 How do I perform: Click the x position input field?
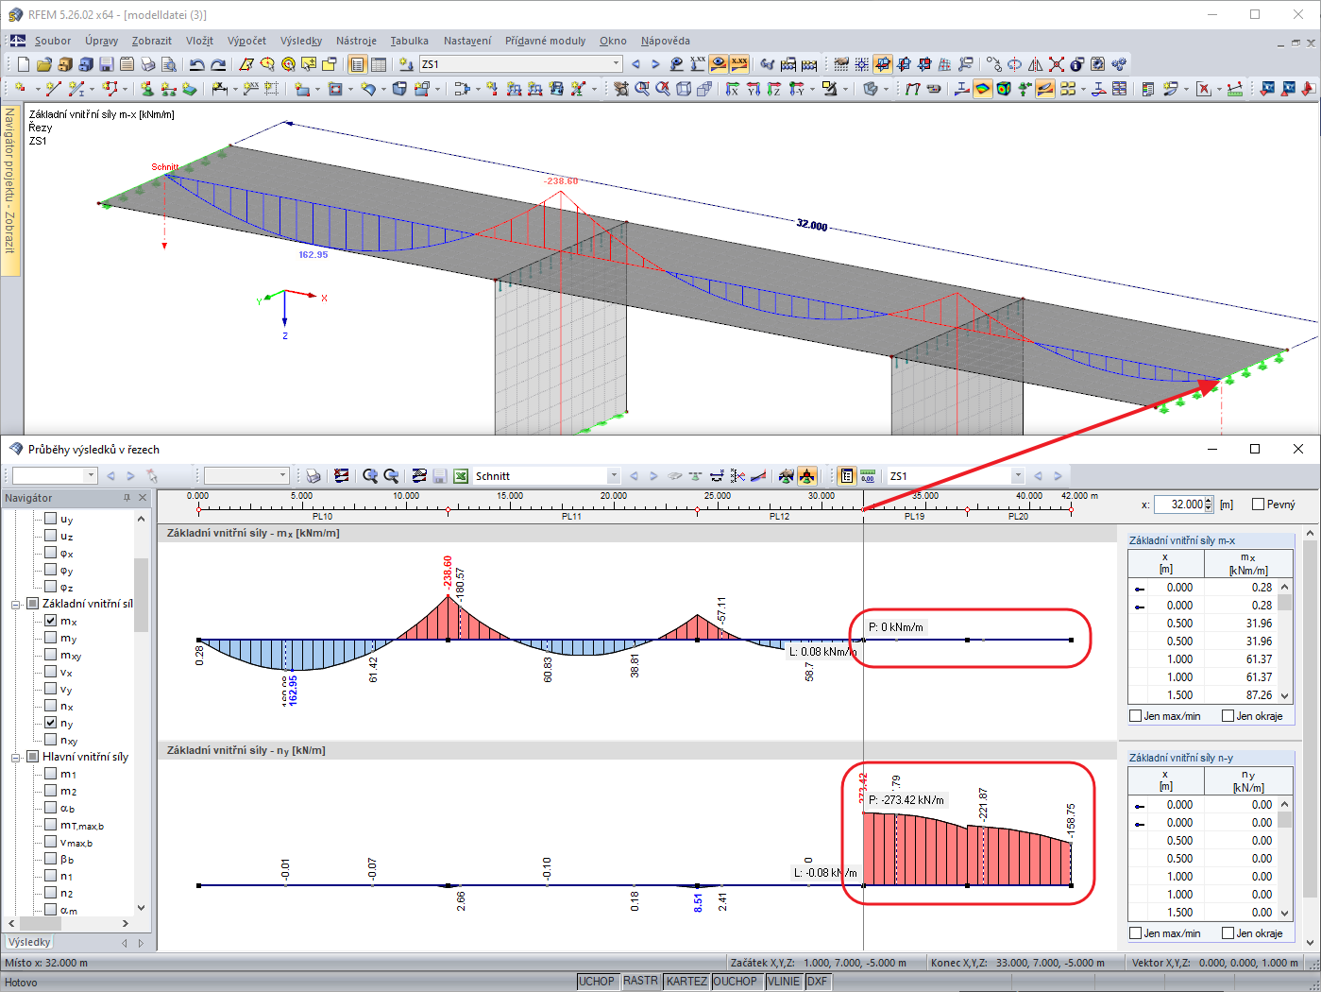1178,505
